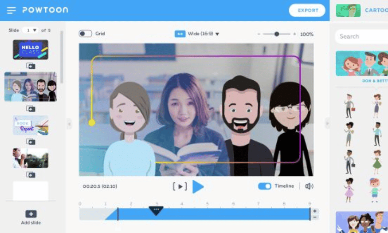
Task: Select the fourth slide photo thumbnail
Action: pyautogui.click(x=31, y=158)
